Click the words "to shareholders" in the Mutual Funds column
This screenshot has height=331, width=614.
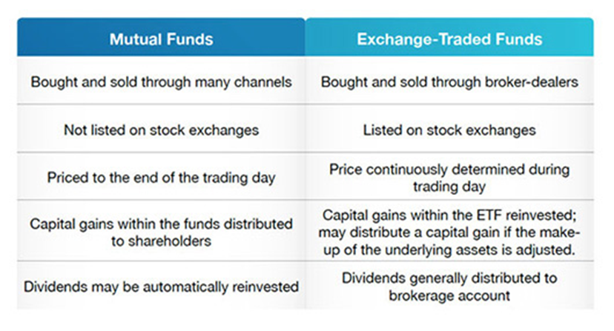[161, 239]
